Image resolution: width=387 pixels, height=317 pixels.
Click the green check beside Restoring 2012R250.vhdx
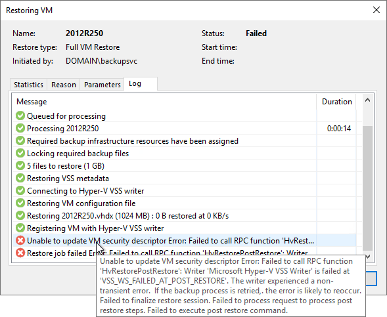20,215
